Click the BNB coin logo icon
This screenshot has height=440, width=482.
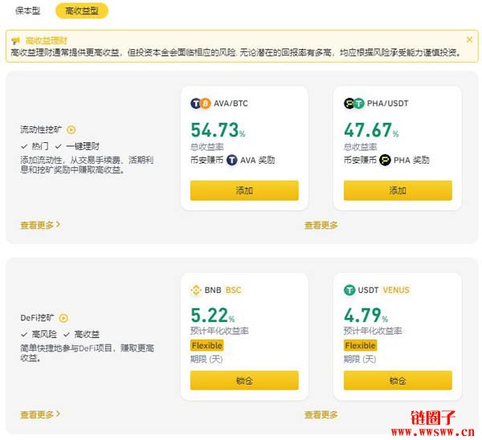point(196,290)
